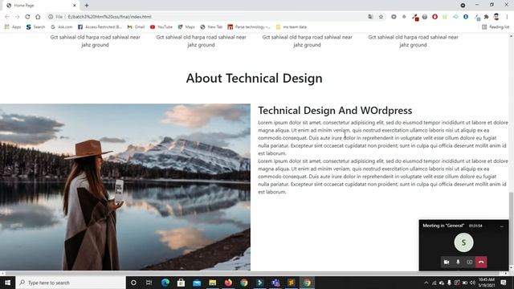Click the browser back arrow
514x289 pixels.
click(7, 17)
